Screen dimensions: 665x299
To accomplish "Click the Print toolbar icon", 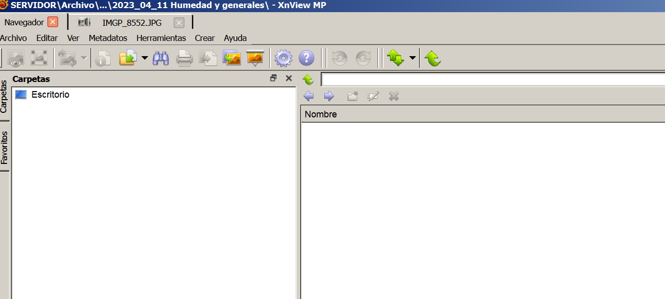I will 185,58.
